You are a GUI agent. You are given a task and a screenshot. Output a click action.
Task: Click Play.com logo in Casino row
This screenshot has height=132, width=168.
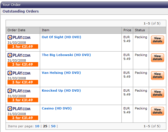point(19,109)
